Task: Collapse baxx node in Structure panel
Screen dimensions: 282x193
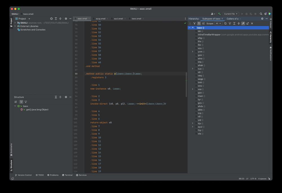Action: (15, 106)
